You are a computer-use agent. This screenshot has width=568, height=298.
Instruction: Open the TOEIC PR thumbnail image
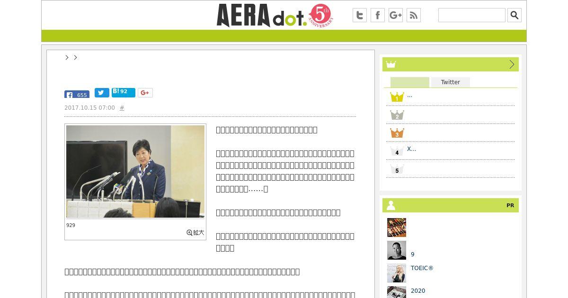pos(397,273)
